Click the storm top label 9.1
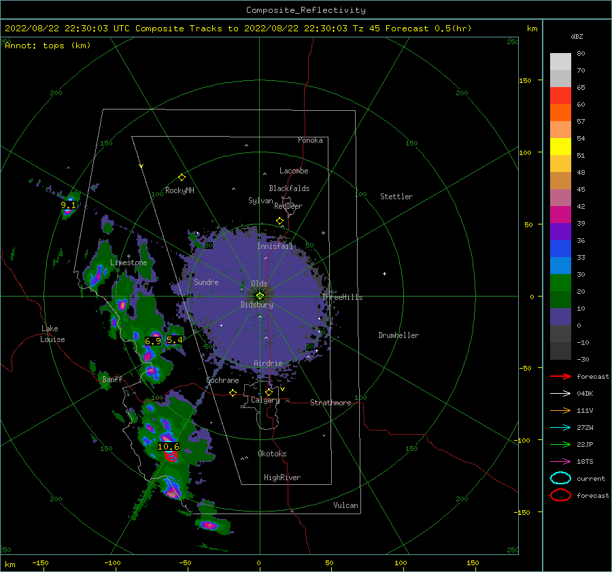Screen dimensions: 612x572 68,205
